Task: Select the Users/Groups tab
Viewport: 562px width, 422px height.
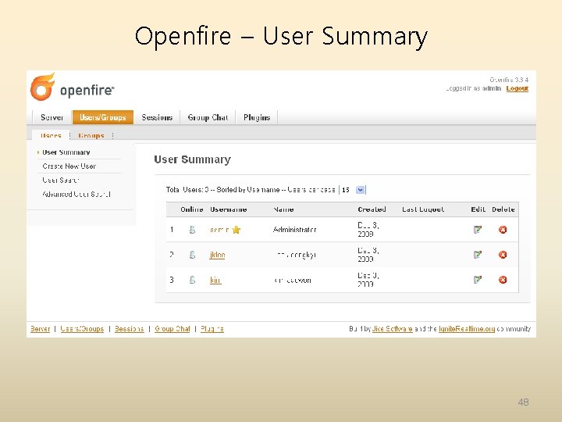Action: pos(103,117)
